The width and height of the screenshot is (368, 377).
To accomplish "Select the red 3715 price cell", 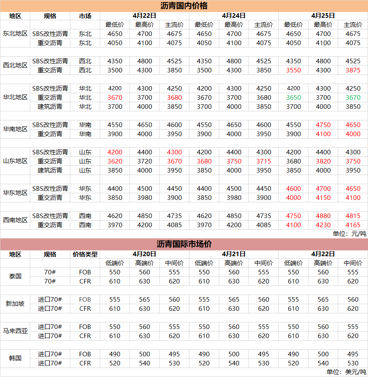I will click(263, 161).
